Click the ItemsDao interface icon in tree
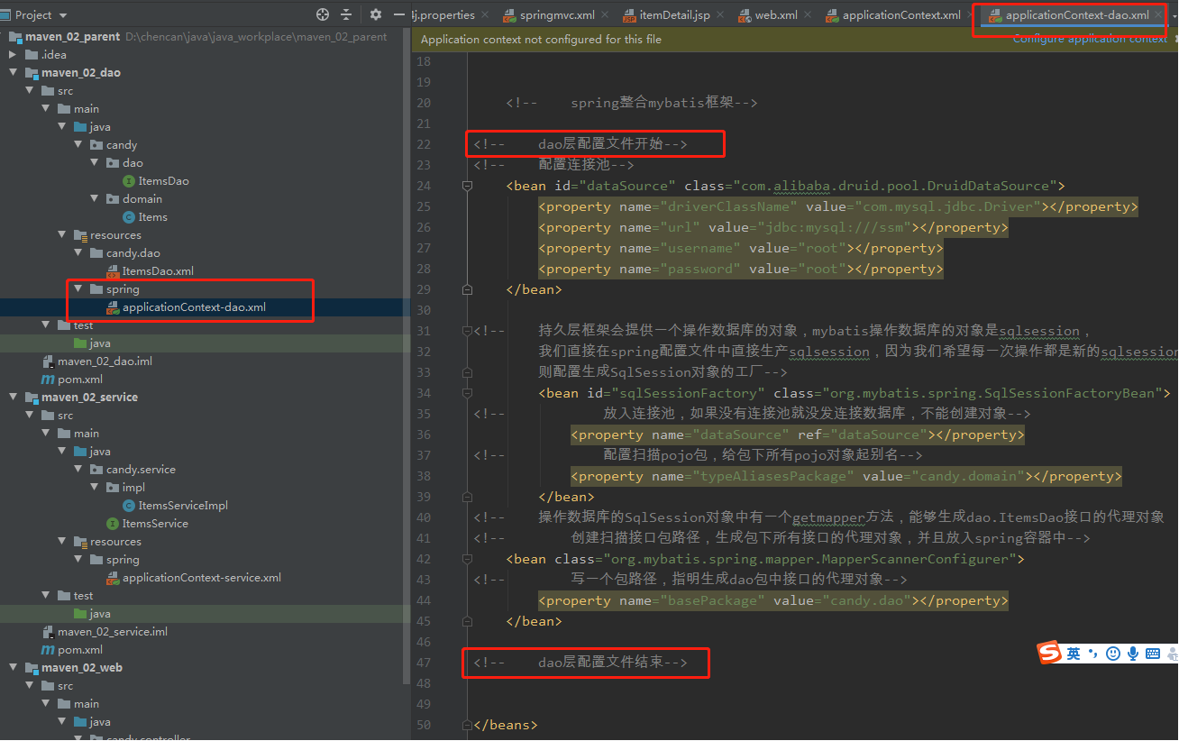Image resolution: width=1179 pixels, height=741 pixels. point(129,181)
